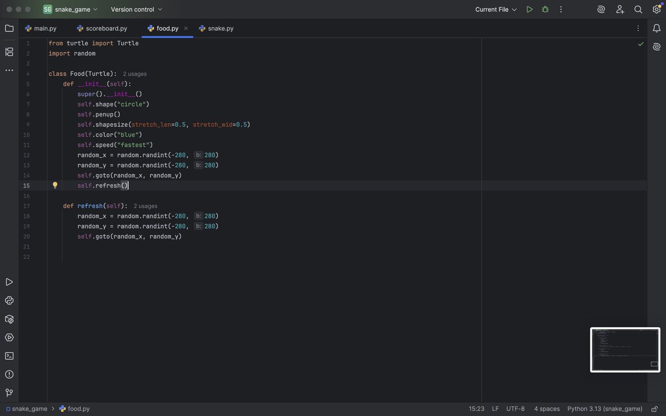666x416 pixels.
Task: Click the 15:23 cursor position indicator
Action: click(x=476, y=409)
